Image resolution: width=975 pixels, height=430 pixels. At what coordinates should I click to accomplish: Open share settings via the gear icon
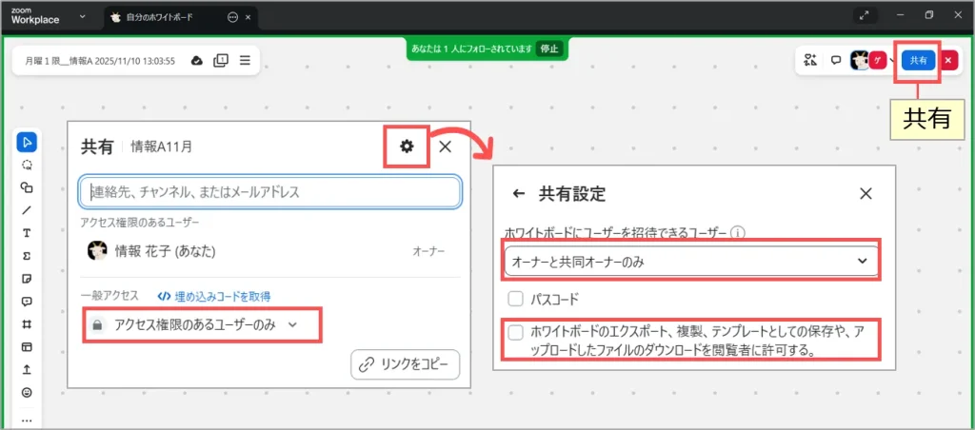tap(407, 147)
